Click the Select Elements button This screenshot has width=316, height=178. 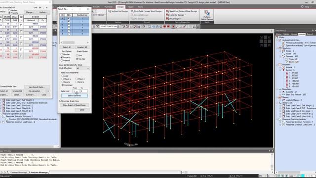click(x=75, y=95)
